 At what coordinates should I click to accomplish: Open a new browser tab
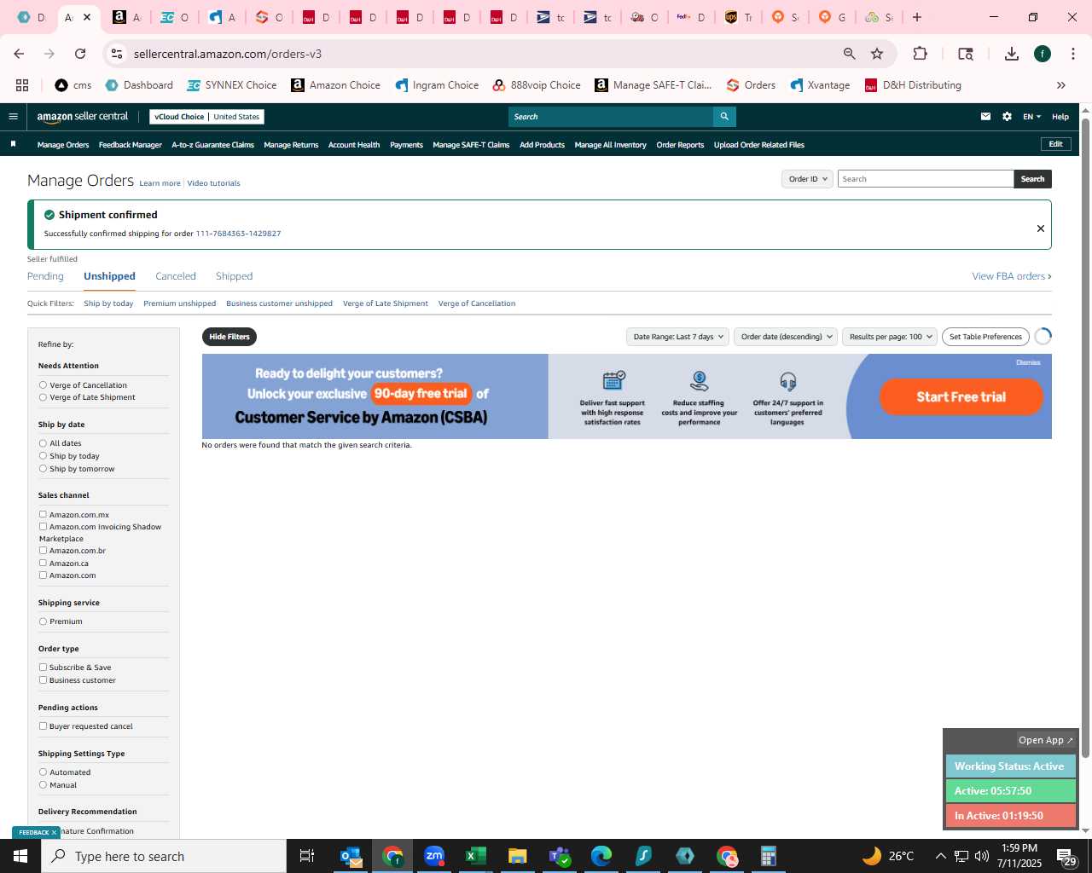point(917,17)
